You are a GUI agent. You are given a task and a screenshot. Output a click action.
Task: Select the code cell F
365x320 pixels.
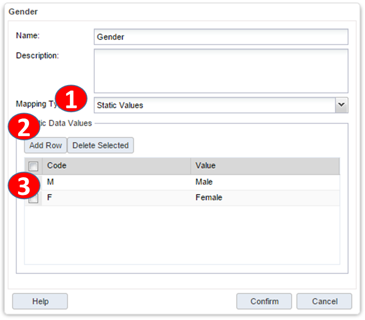tap(116, 197)
